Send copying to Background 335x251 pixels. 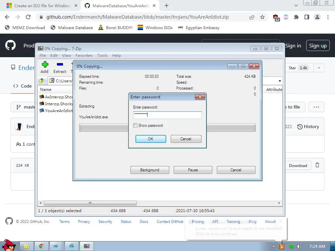pos(150,170)
